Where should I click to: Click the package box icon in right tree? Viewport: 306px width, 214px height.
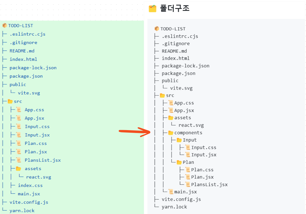coord(157,29)
